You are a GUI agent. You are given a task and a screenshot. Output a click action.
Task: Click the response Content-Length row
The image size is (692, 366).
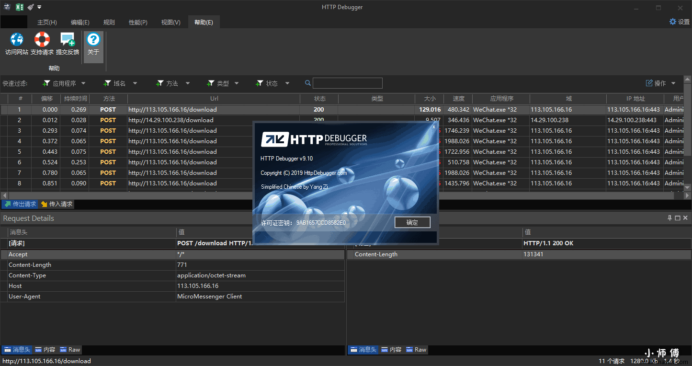pos(519,254)
